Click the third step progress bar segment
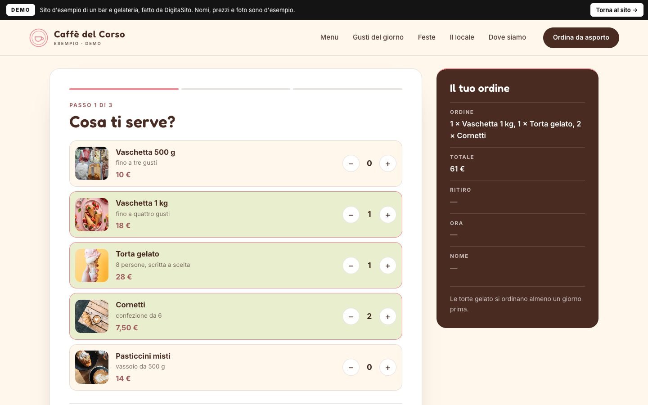This screenshot has height=405, width=648. click(x=347, y=89)
